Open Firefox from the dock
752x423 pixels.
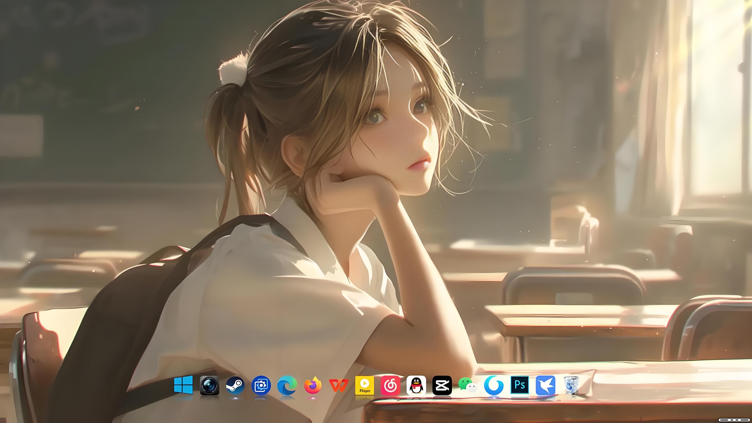tap(313, 385)
